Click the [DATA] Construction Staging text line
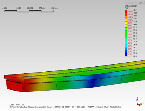 click(65, 107)
